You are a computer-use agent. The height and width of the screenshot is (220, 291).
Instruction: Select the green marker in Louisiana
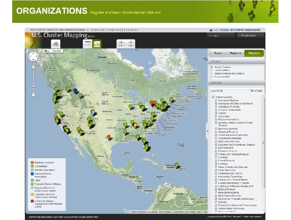125,132
